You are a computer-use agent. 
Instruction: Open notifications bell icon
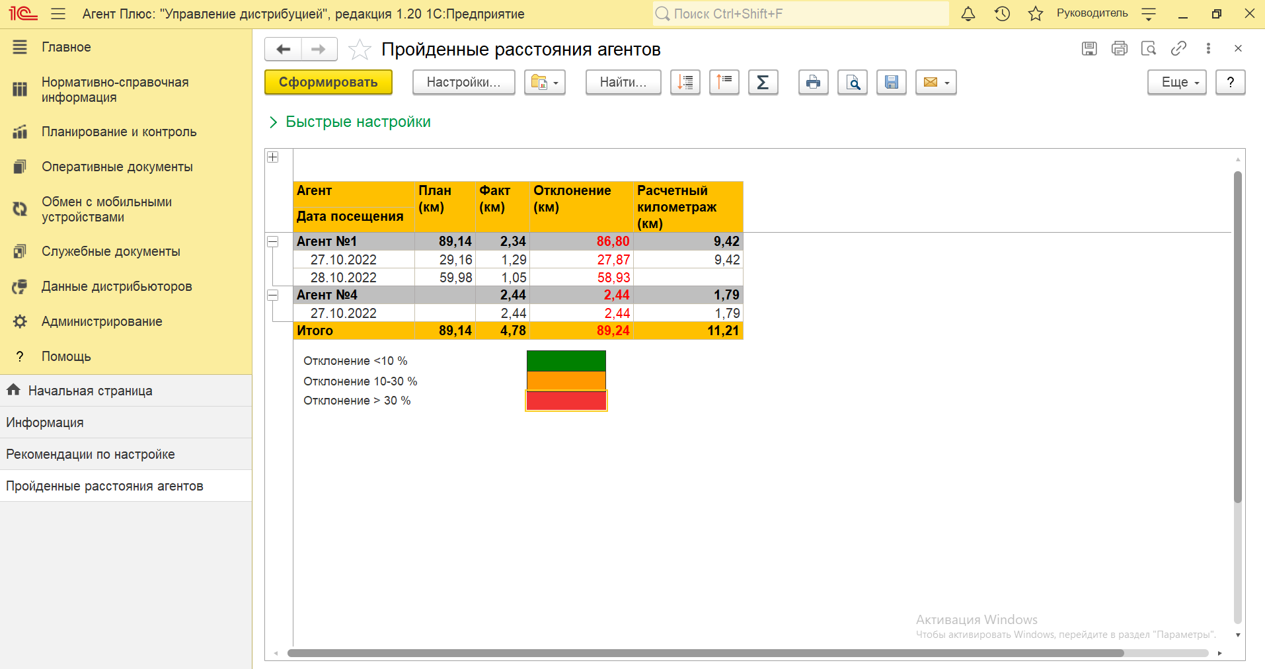click(968, 14)
